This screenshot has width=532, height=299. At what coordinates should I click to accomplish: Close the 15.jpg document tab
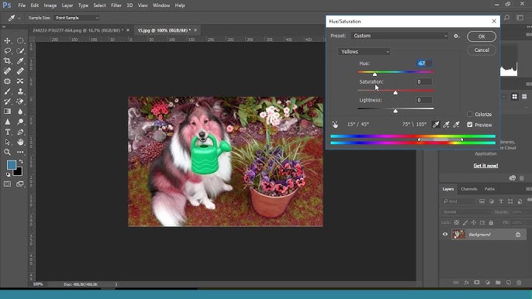[195, 30]
